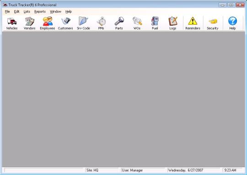This screenshot has width=247, height=175.
Task: Open the File menu
Action: [x=7, y=11]
